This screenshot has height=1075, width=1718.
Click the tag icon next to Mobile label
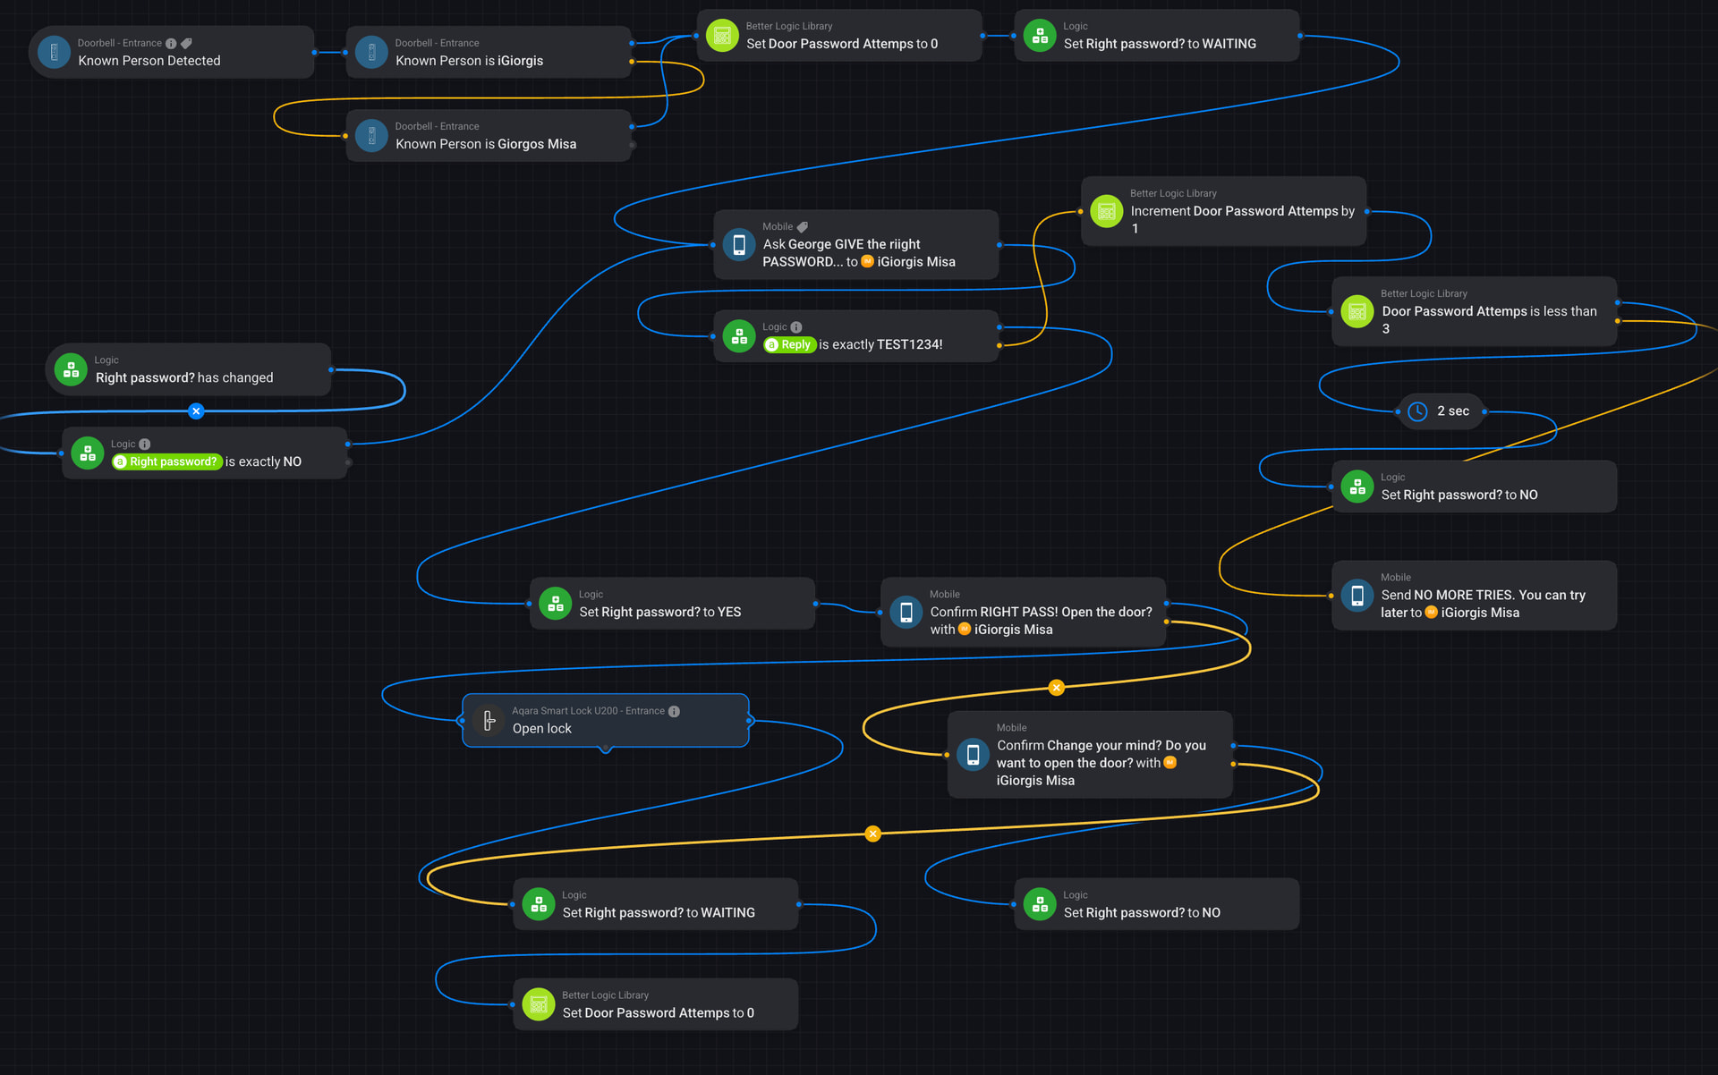[803, 227]
